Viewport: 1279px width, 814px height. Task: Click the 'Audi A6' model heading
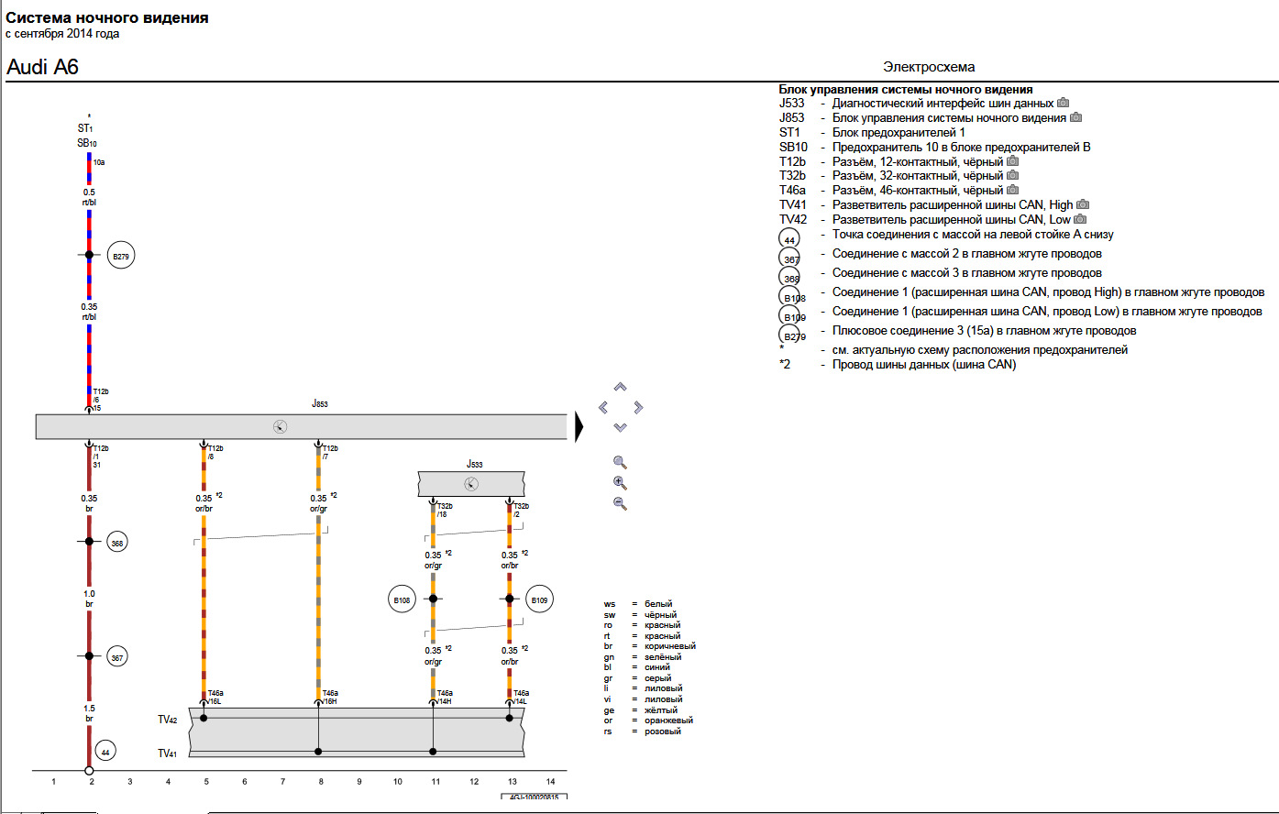point(42,67)
